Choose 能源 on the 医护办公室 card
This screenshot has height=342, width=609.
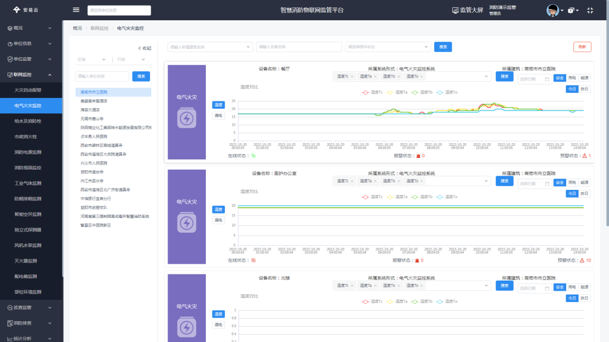click(x=585, y=183)
